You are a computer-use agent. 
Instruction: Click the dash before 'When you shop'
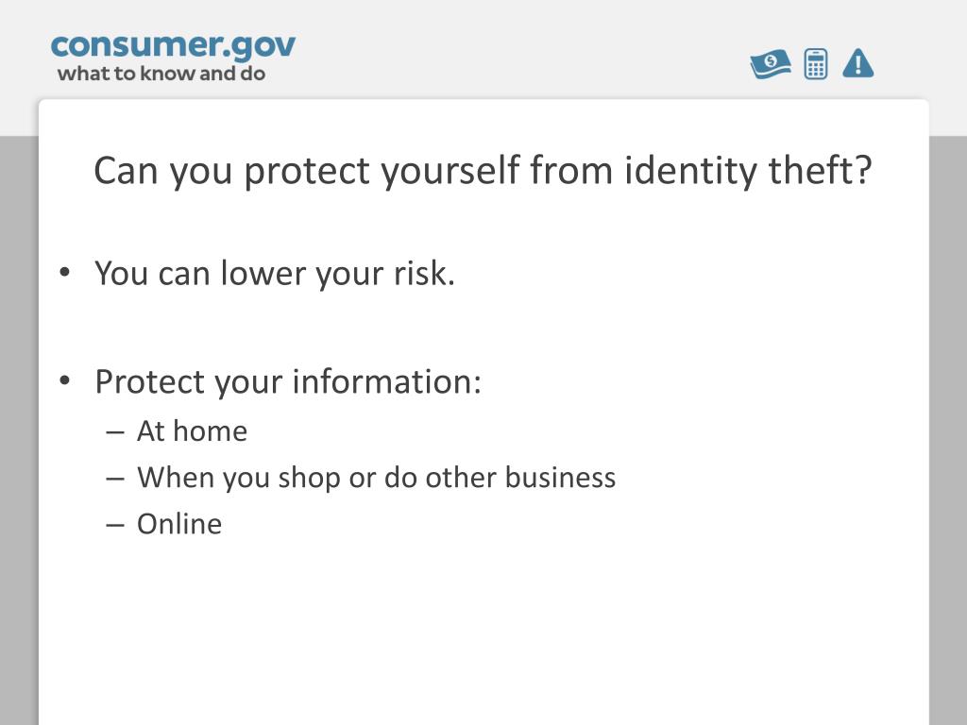pos(115,479)
